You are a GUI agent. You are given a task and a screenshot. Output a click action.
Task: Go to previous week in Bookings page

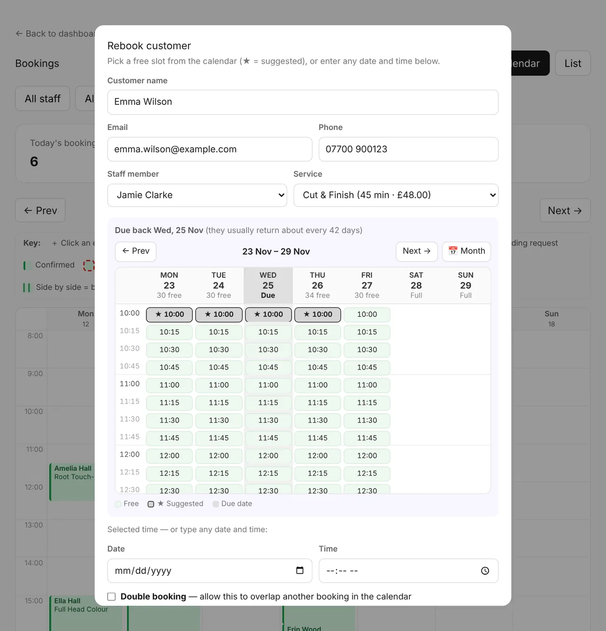coord(41,211)
